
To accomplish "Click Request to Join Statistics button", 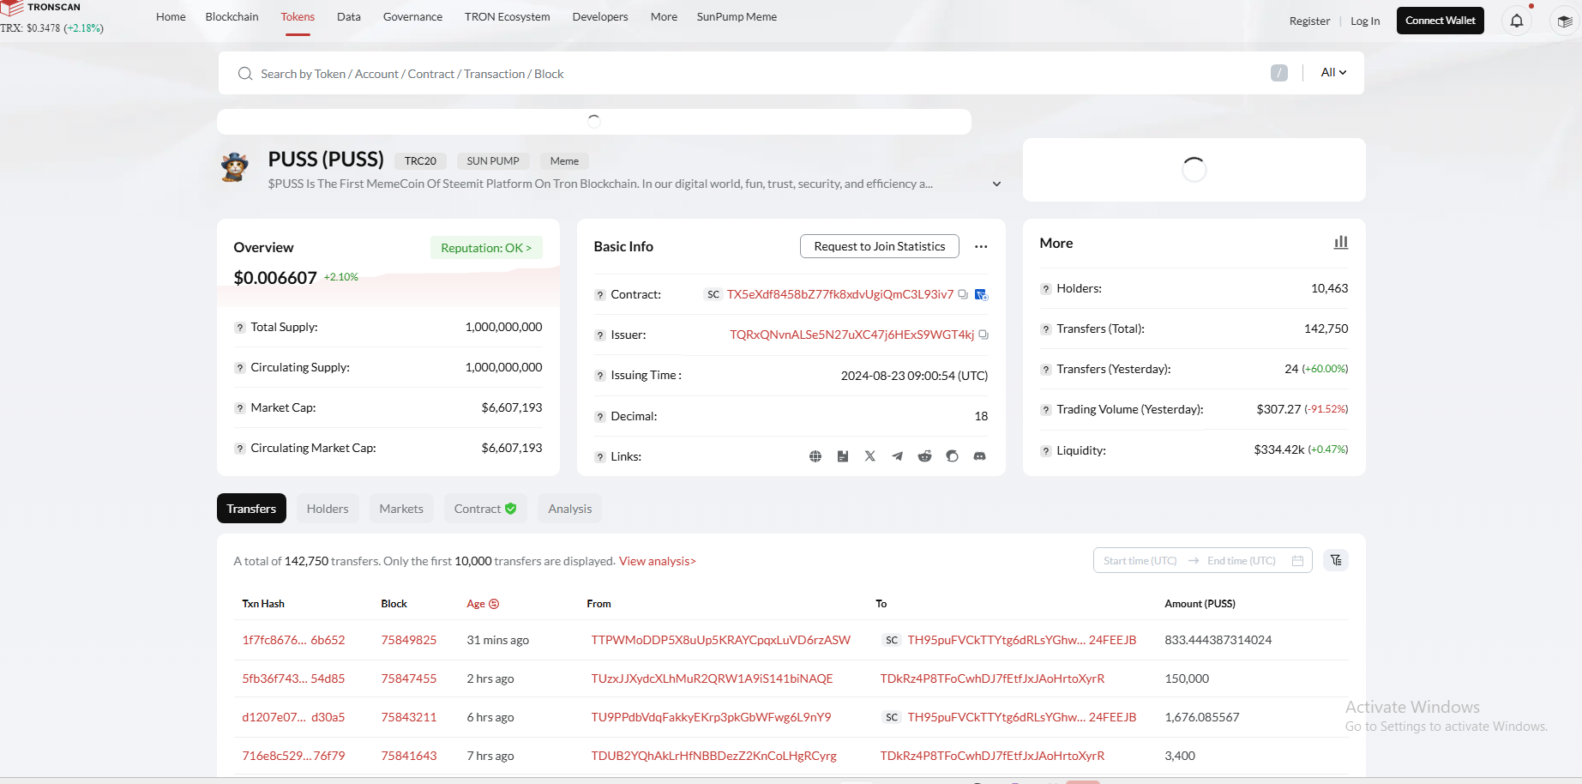I will (x=880, y=246).
